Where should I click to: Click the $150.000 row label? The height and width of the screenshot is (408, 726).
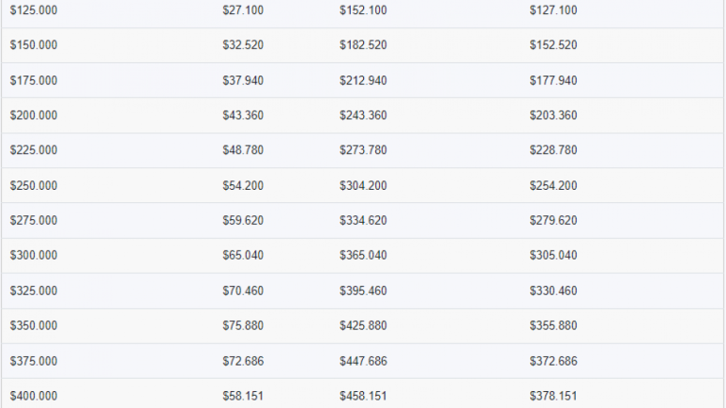33,45
